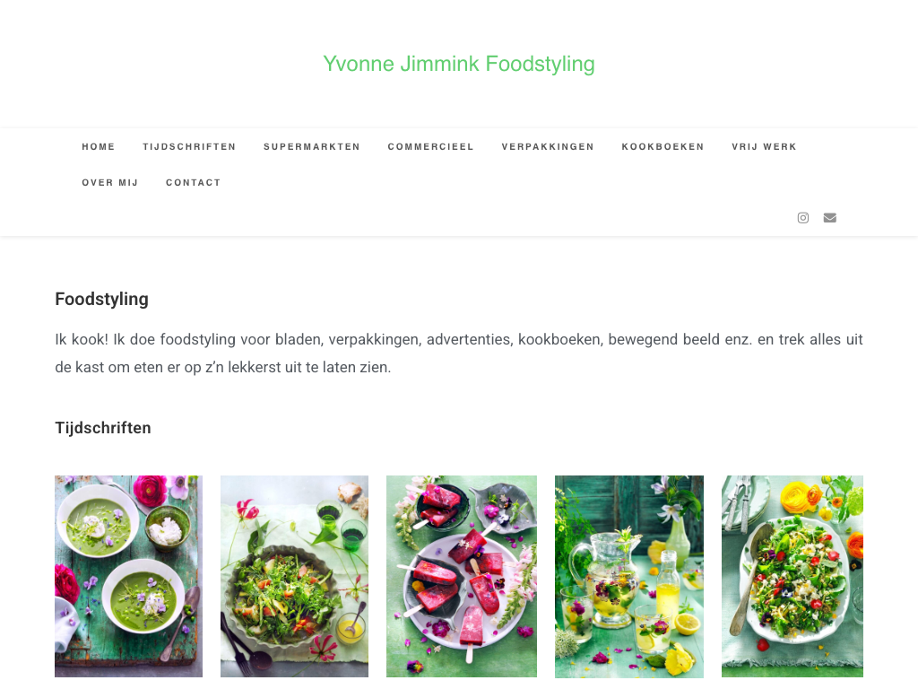Open the Commercieel page

pos(430,146)
